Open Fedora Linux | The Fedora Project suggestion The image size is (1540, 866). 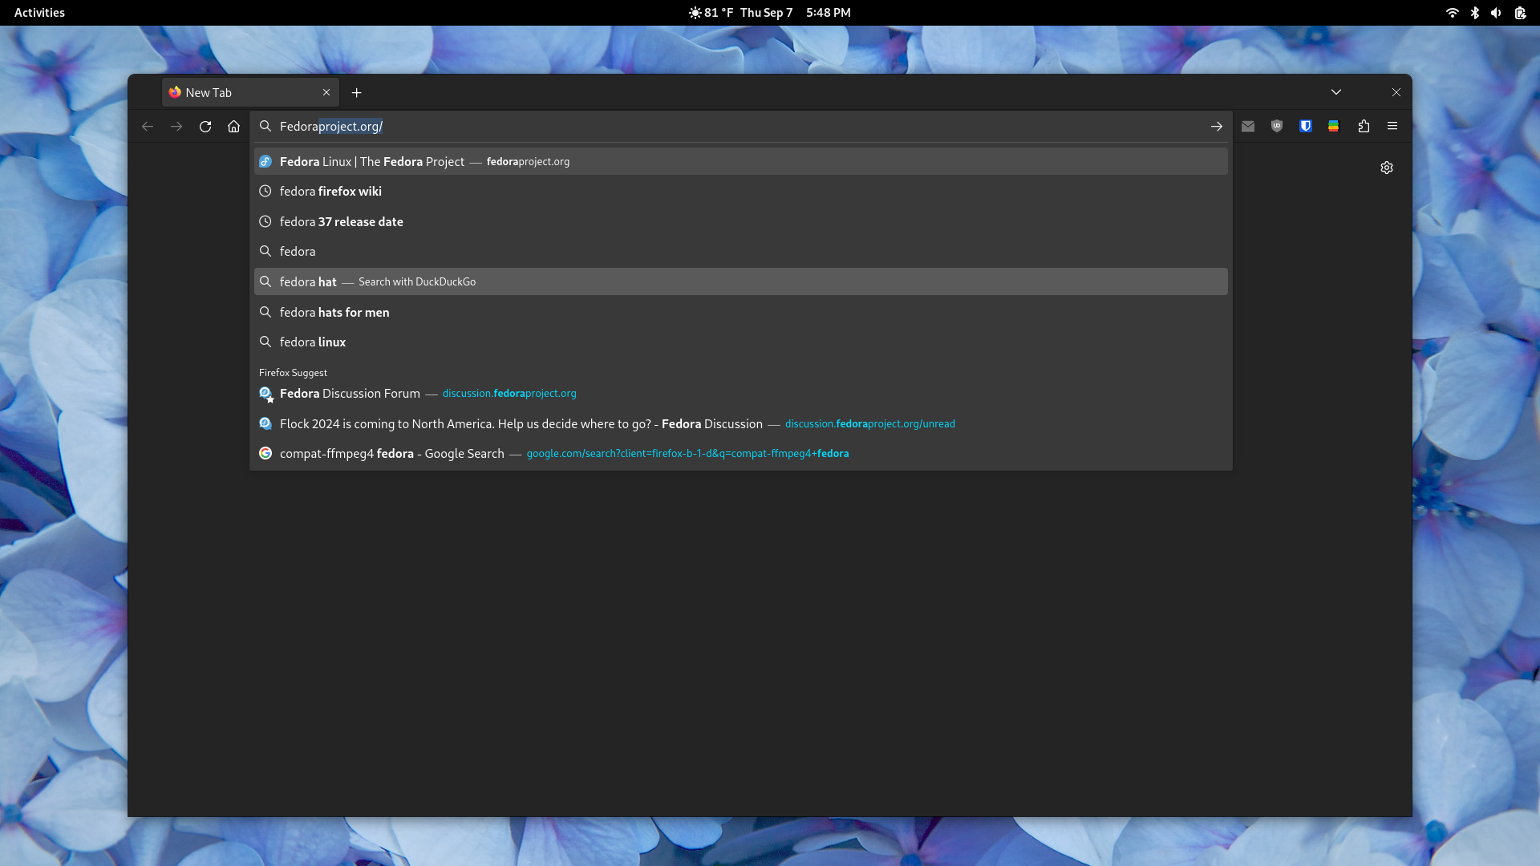tap(740, 161)
